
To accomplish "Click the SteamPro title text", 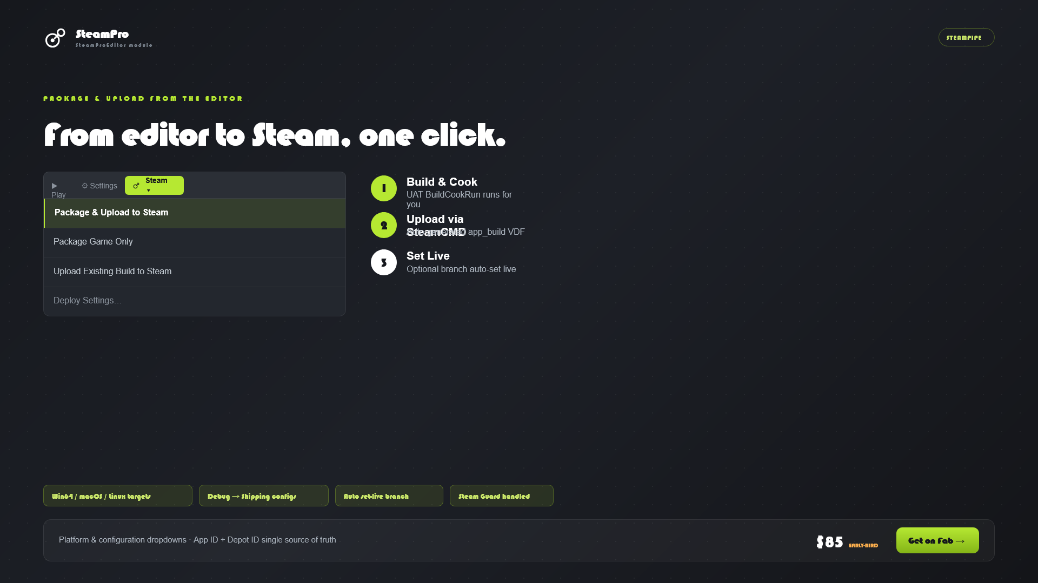I will [x=102, y=34].
